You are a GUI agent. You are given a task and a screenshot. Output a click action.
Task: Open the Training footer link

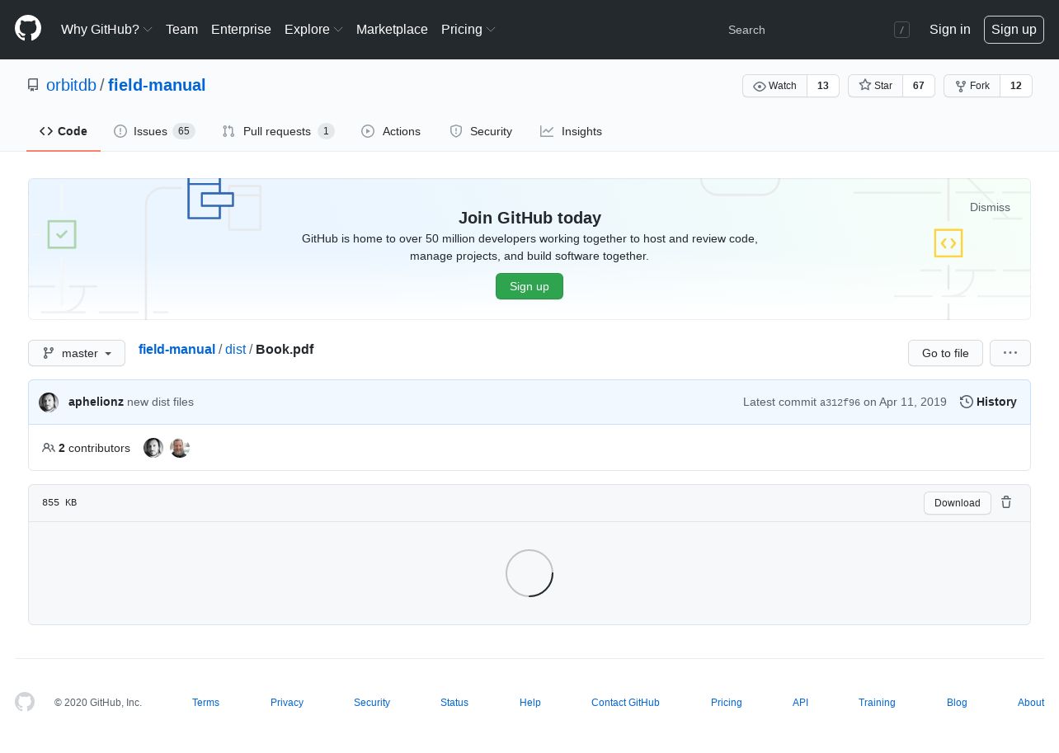pyautogui.click(x=877, y=703)
